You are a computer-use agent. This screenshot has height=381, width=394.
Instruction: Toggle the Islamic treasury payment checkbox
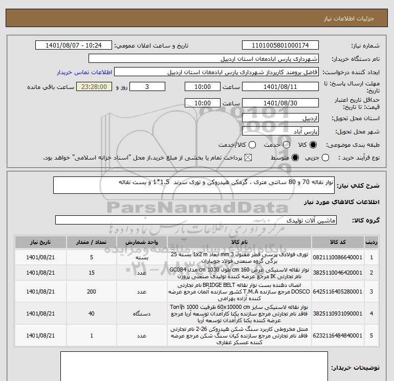[248, 158]
